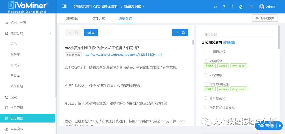This screenshot has width=285, height=134.
Task: Open the qncye.com article link
Action: click(x=123, y=54)
